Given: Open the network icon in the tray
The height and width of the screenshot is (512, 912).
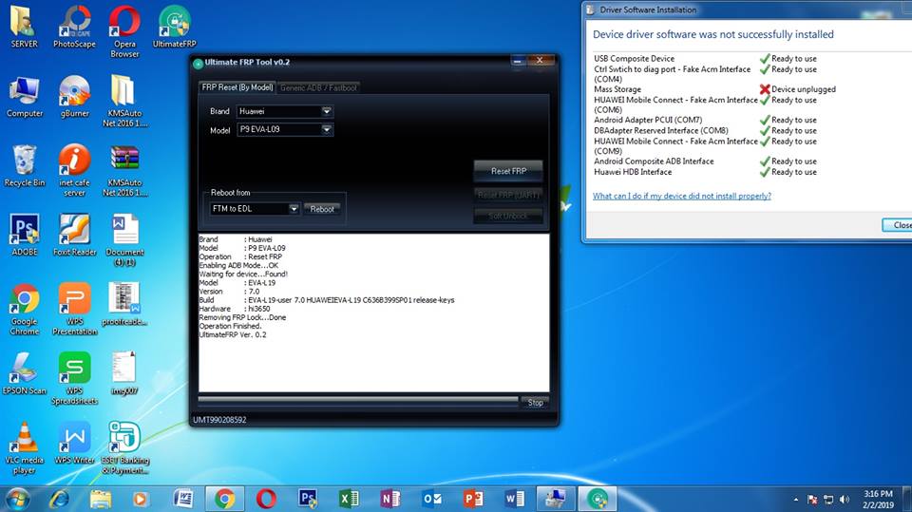Looking at the screenshot, I should 828,500.
